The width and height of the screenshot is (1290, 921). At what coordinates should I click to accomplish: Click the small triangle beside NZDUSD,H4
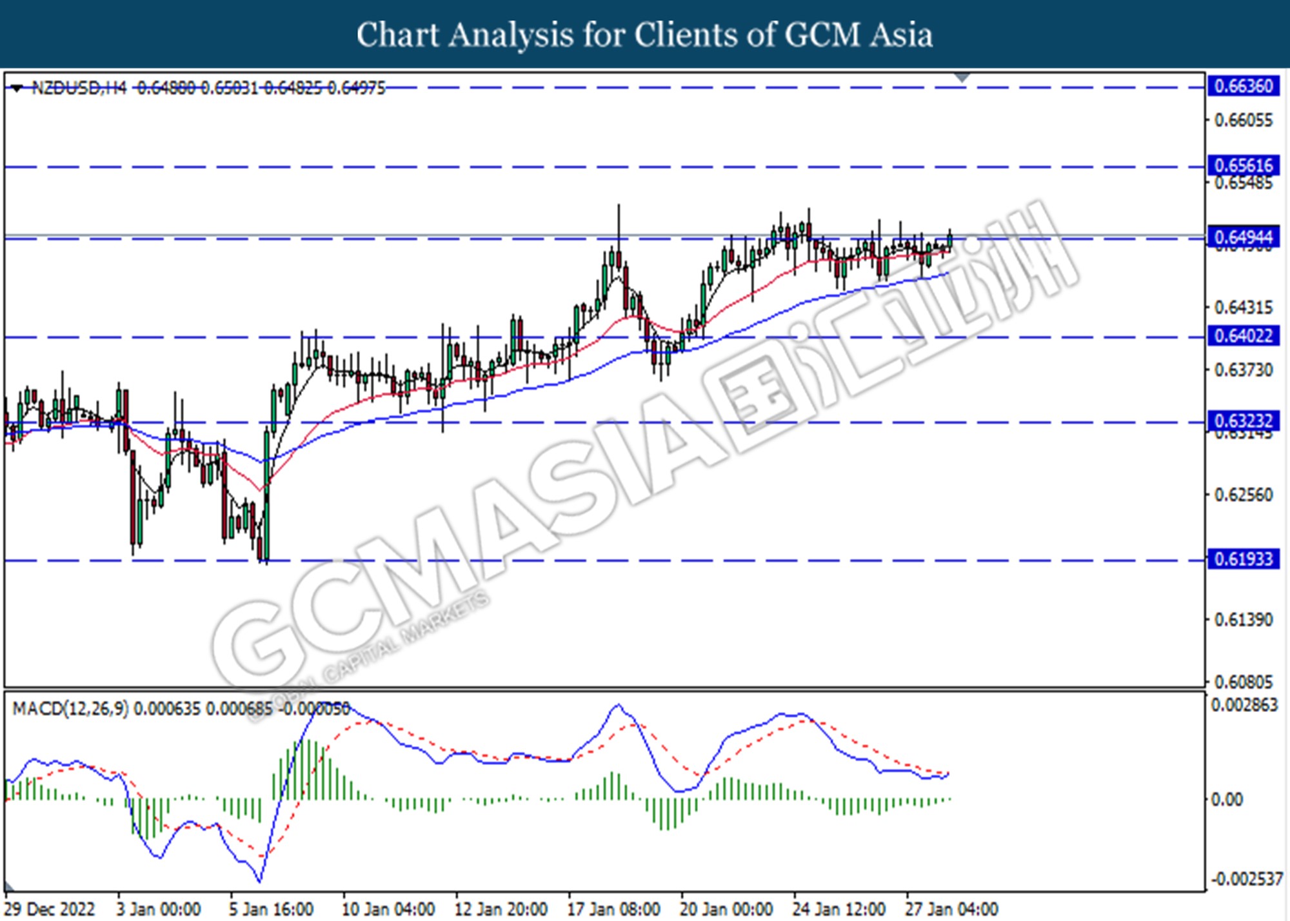[x=17, y=87]
